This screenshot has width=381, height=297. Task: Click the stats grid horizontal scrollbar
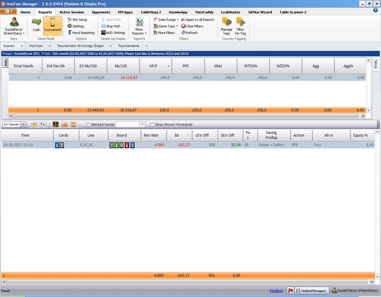[186, 116]
